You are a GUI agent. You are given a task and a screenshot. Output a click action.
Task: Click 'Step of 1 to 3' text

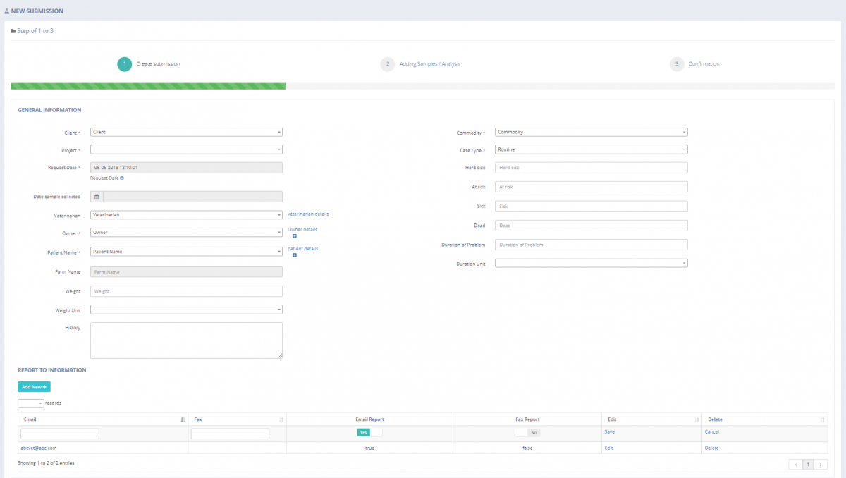35,31
